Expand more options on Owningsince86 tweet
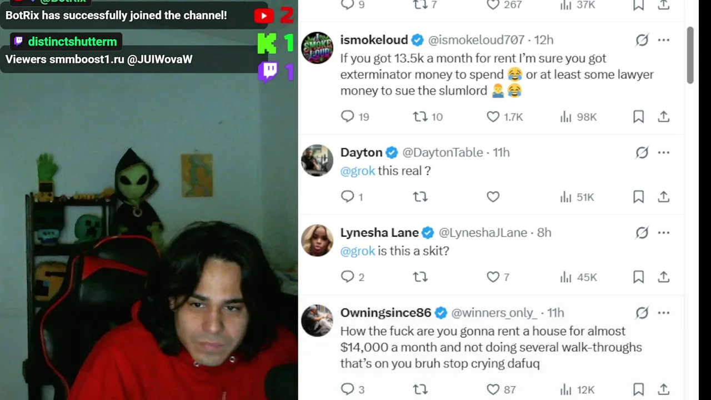This screenshot has height=400, width=711. coord(664,313)
